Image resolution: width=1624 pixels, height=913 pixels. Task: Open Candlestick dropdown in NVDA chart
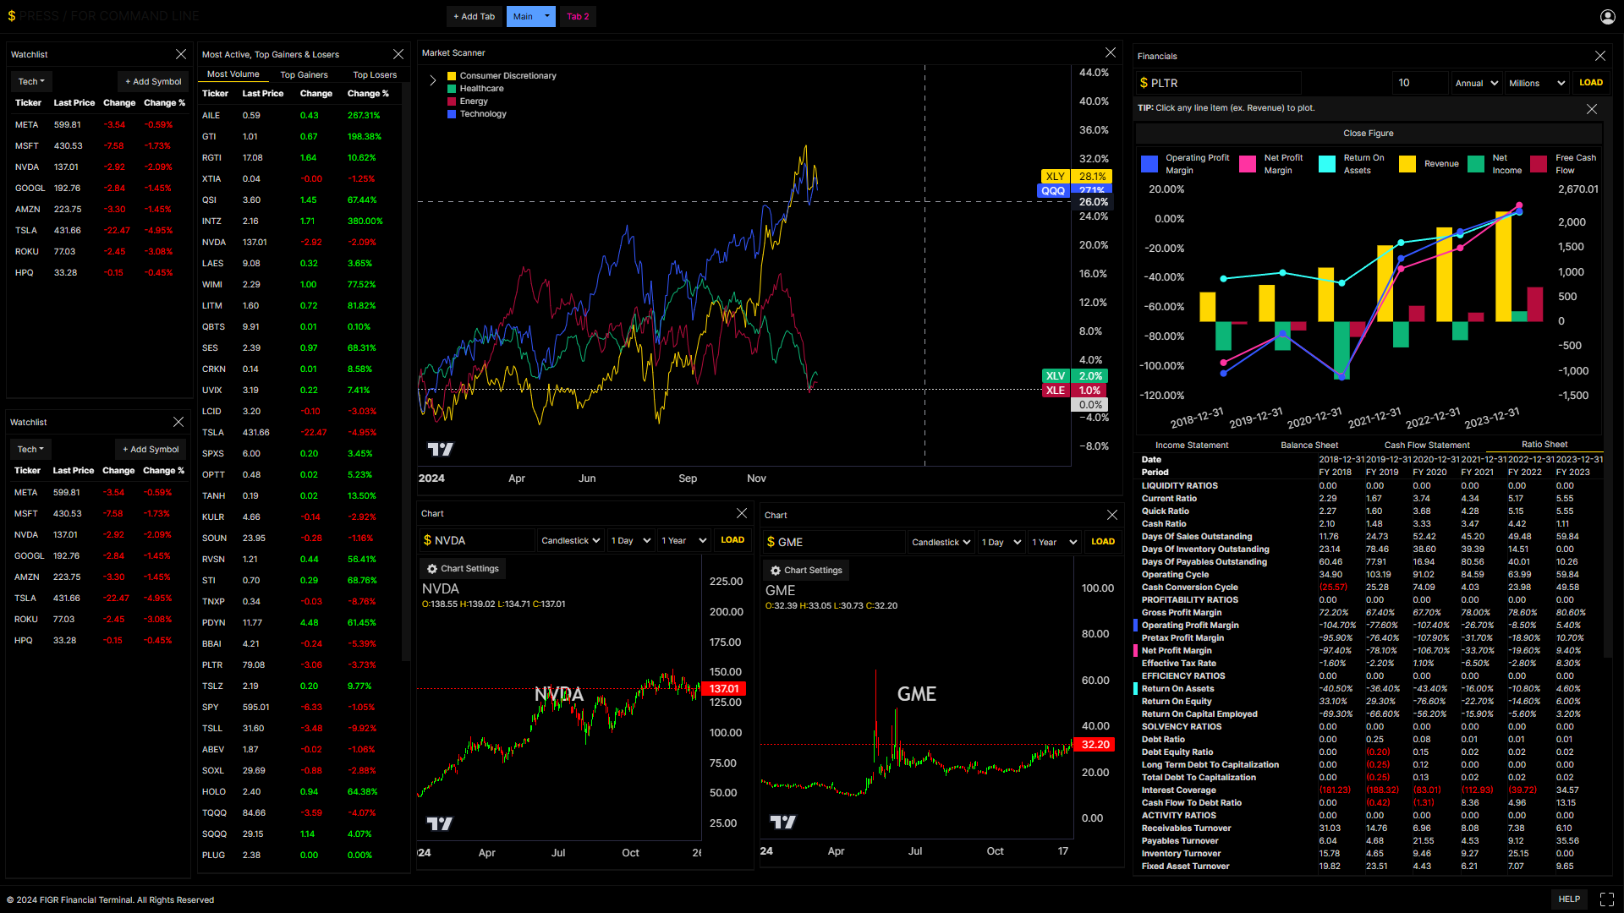(x=570, y=541)
